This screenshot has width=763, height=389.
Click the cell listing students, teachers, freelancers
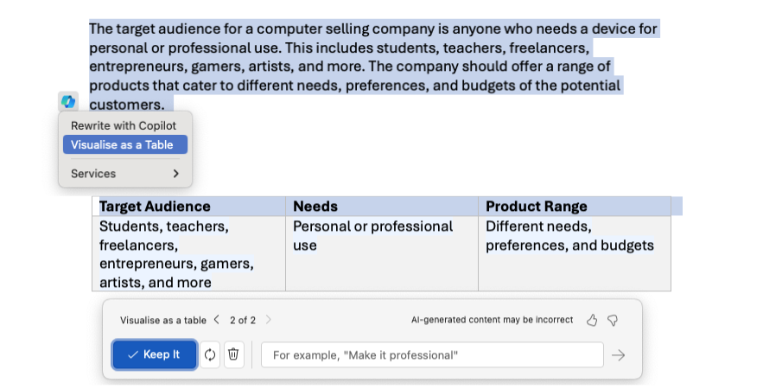(x=188, y=253)
